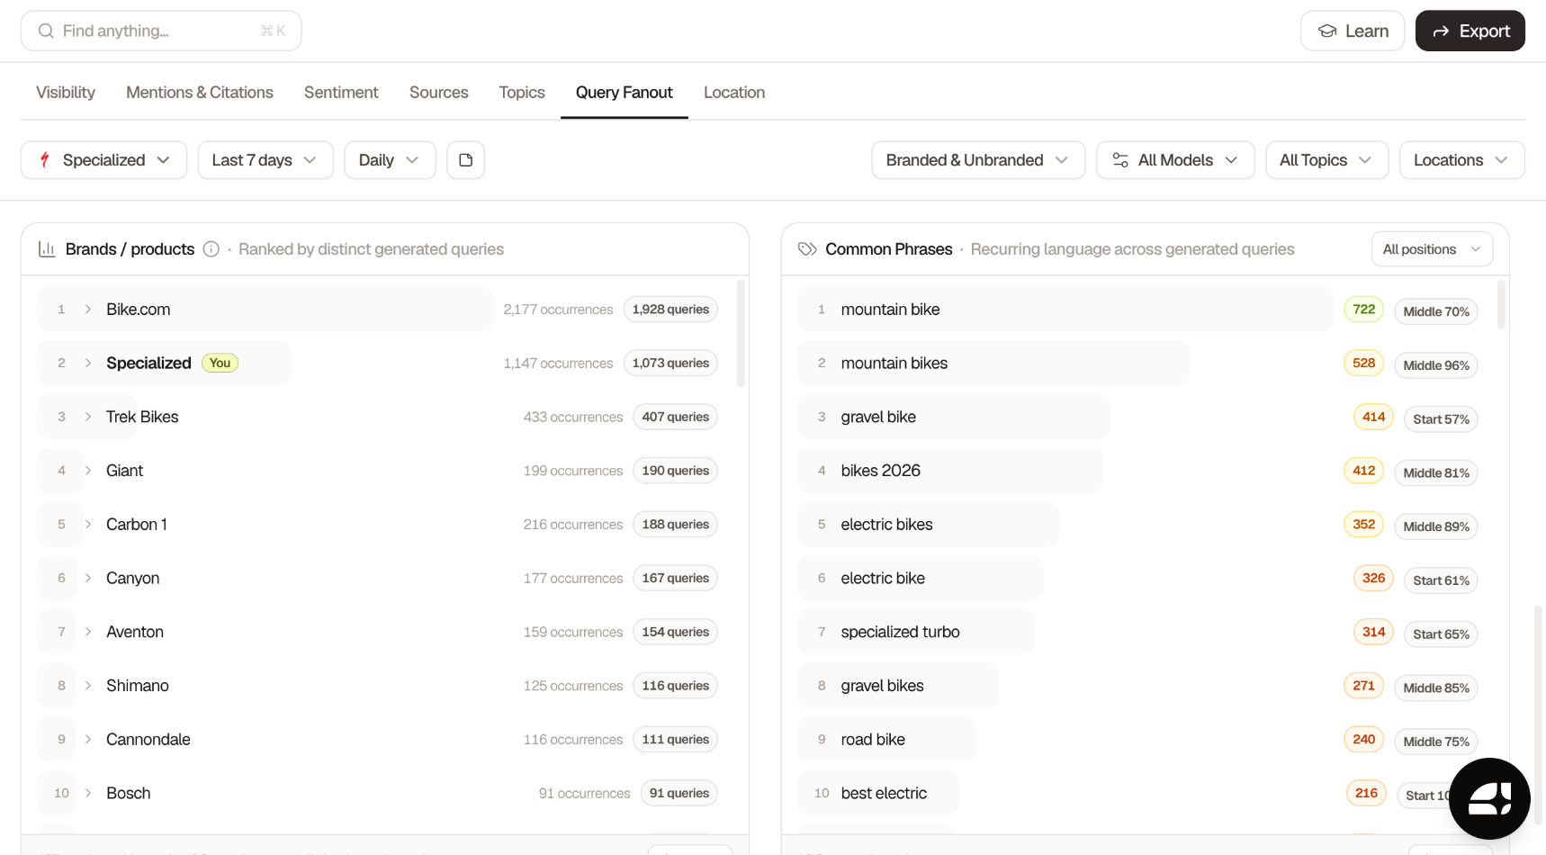The image size is (1546, 855).
Task: Click the 1,928 queries badge for Bike.com
Action: (x=670, y=310)
